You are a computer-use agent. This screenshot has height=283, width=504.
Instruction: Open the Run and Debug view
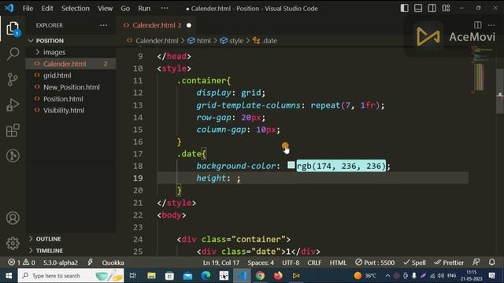click(x=13, y=105)
